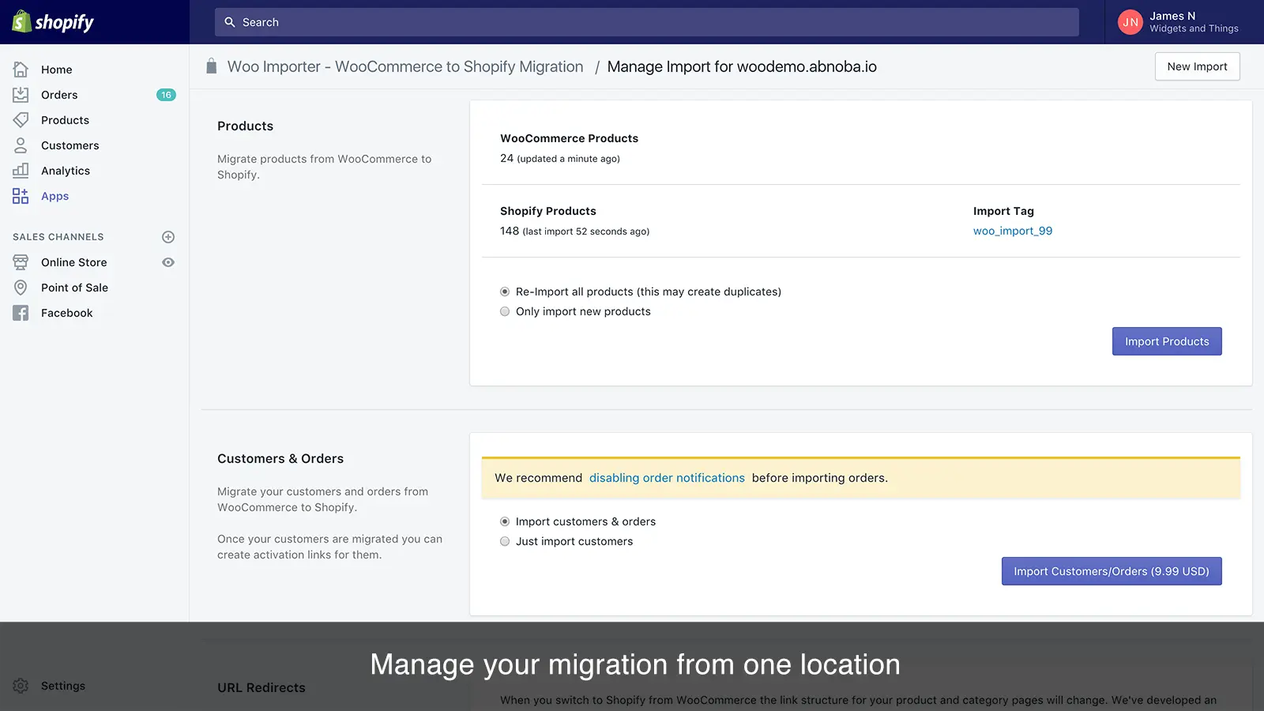Select Import customers & orders option
The image size is (1264, 711).
coord(505,521)
